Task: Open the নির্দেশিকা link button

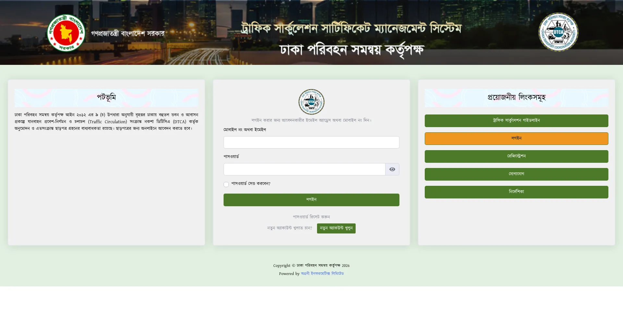Action: coord(517,192)
